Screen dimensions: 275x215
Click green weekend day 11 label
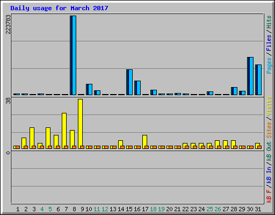click(97, 209)
